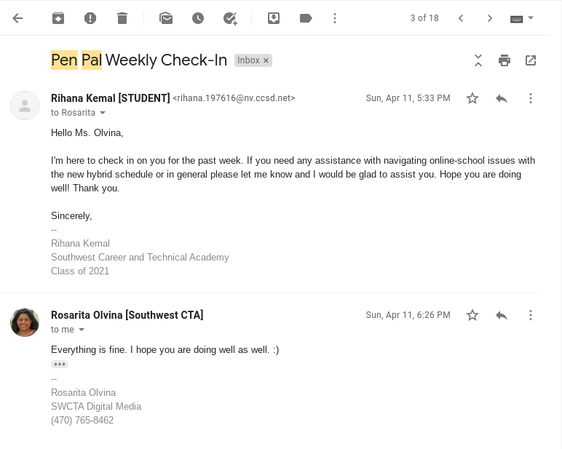Viewport: 562px width, 449px height.
Task: Print the entire conversation
Action: 504,60
